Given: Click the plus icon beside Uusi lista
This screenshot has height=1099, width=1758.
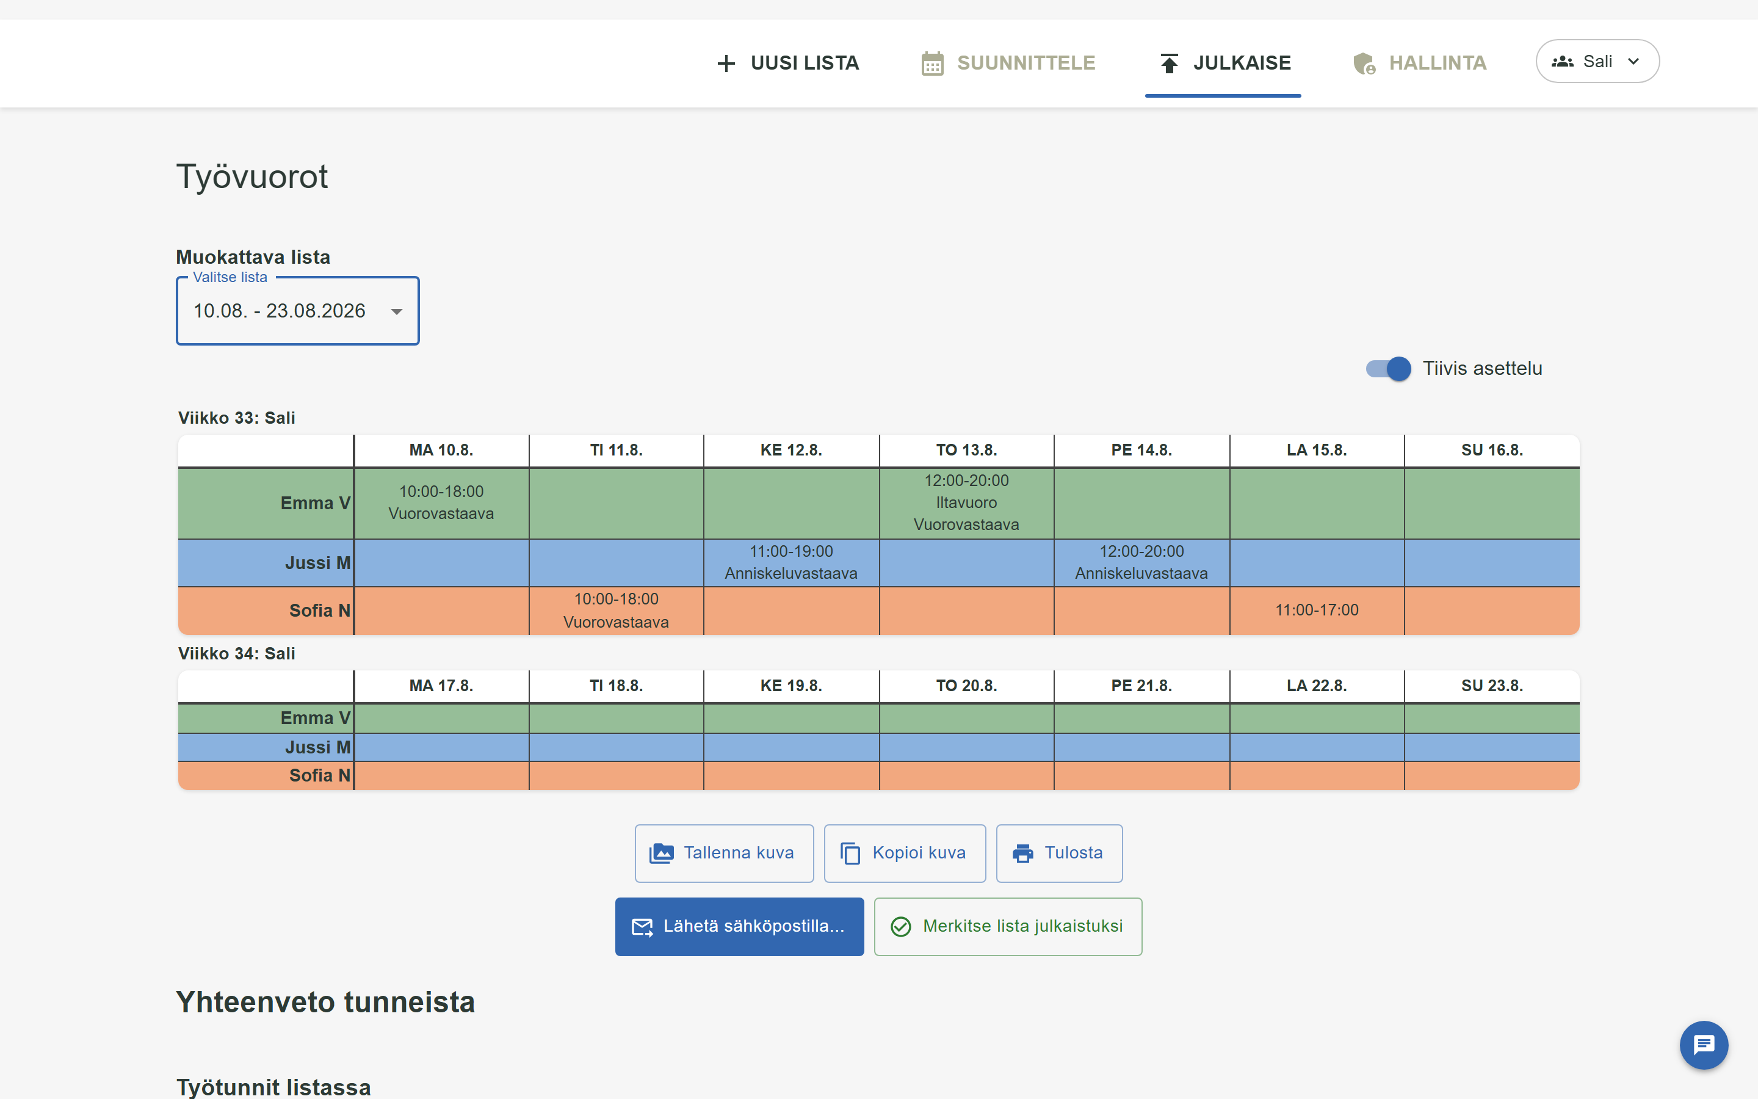Looking at the screenshot, I should pyautogui.click(x=726, y=63).
